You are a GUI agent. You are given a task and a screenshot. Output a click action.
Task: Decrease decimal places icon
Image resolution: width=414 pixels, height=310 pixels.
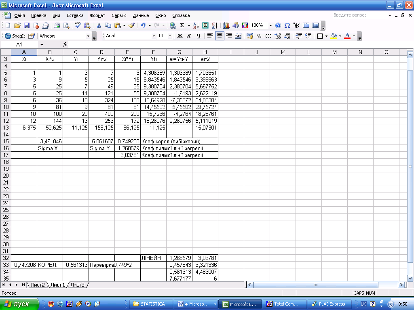pyautogui.click(x=287, y=36)
